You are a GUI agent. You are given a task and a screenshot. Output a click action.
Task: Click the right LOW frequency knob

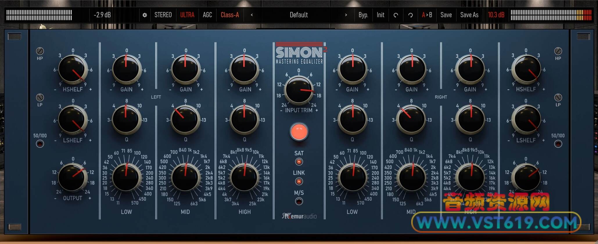coord(353,177)
